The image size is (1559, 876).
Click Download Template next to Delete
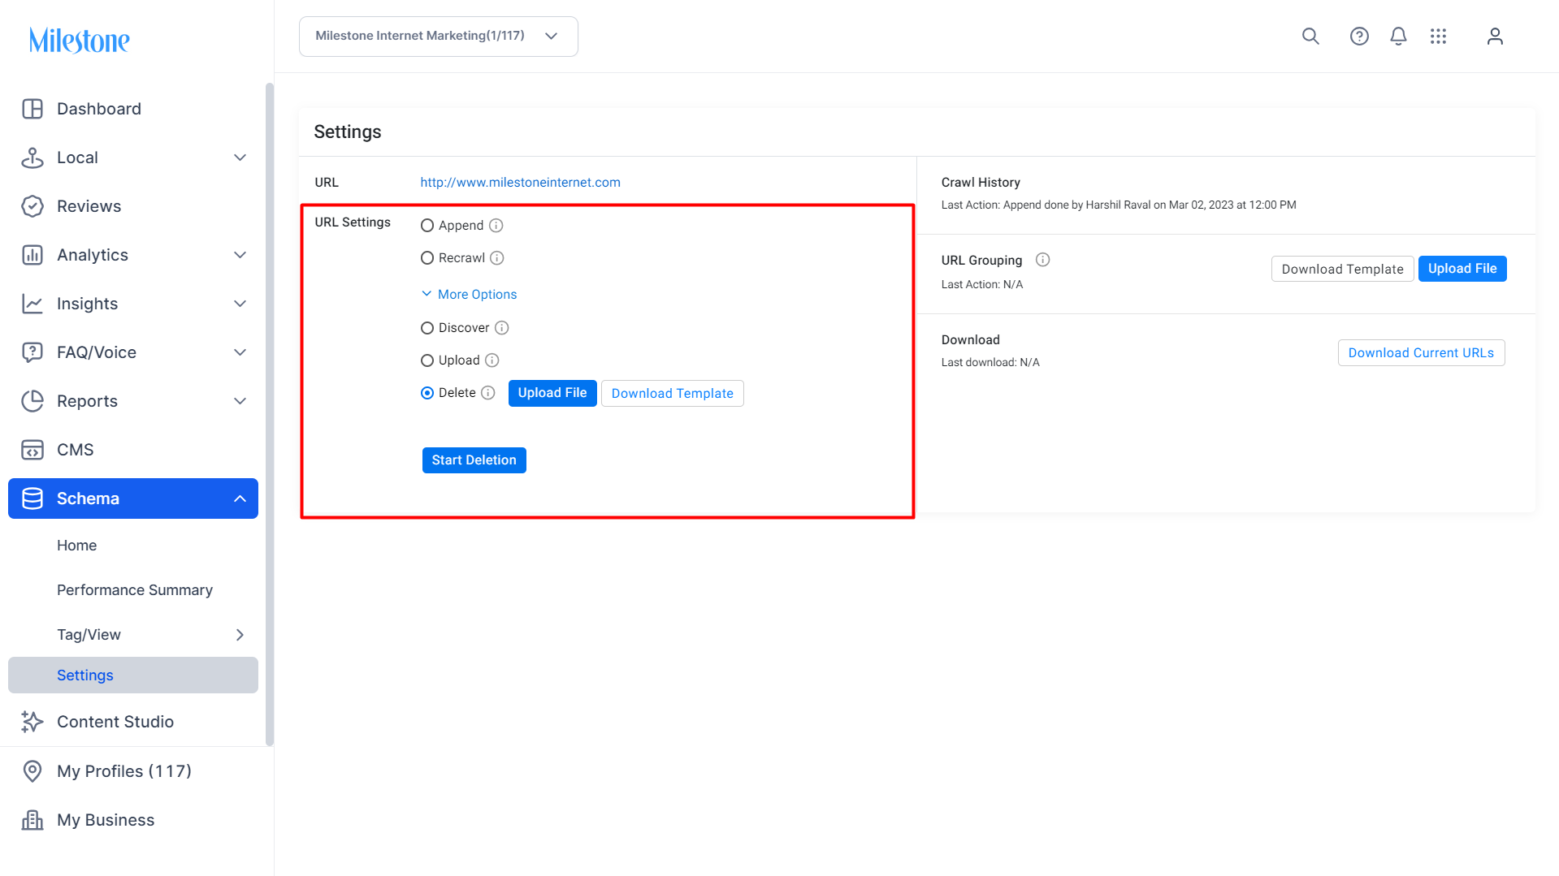click(673, 394)
